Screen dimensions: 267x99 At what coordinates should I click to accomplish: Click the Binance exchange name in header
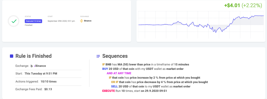tap(88, 21)
